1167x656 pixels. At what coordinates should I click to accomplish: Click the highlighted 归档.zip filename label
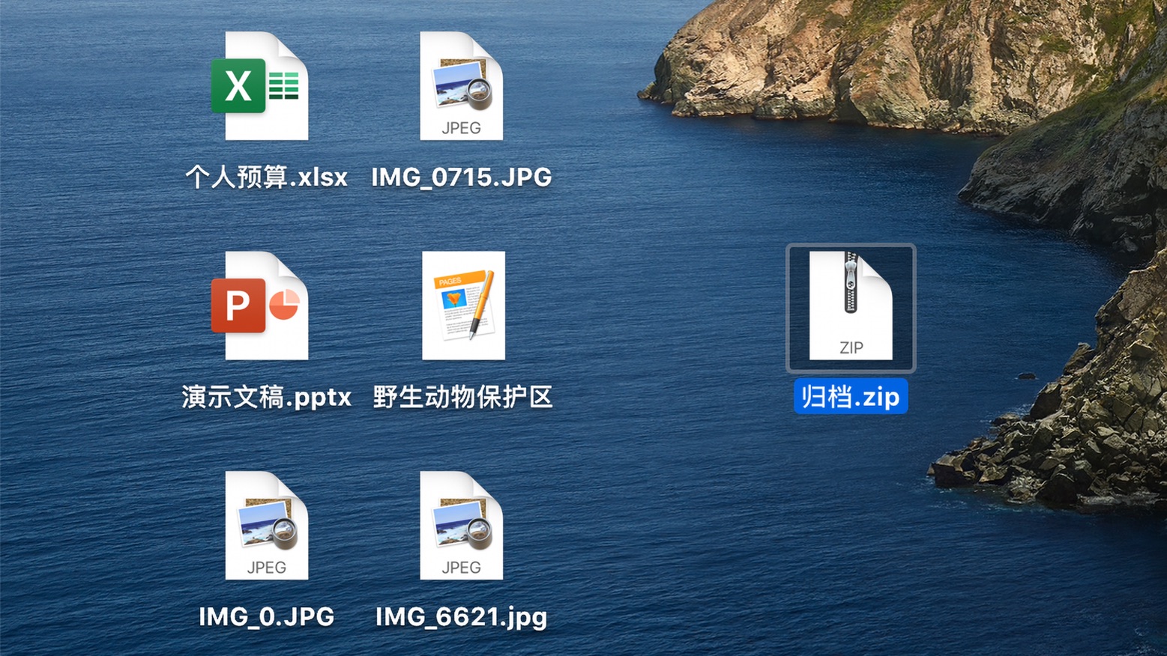point(851,396)
